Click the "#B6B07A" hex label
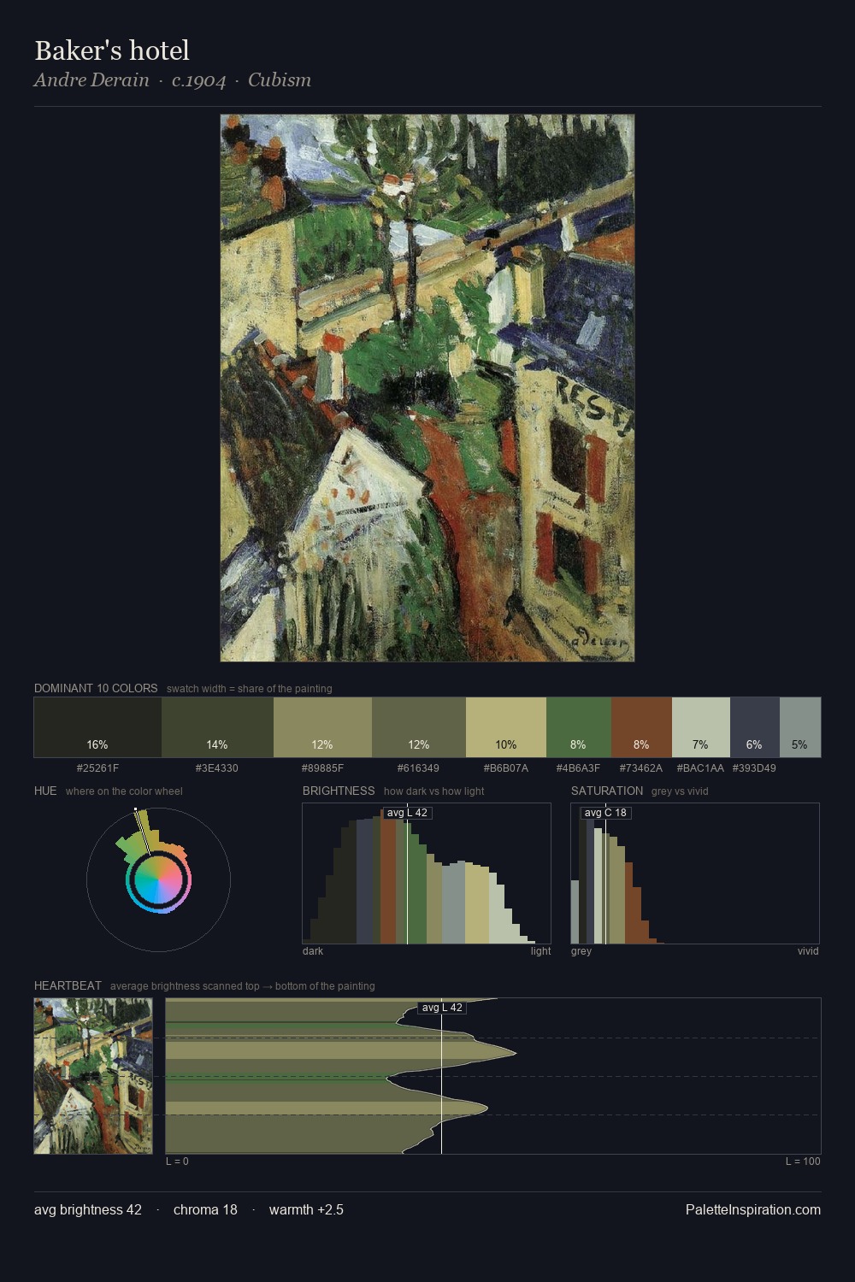The width and height of the screenshot is (855, 1282). [x=506, y=768]
